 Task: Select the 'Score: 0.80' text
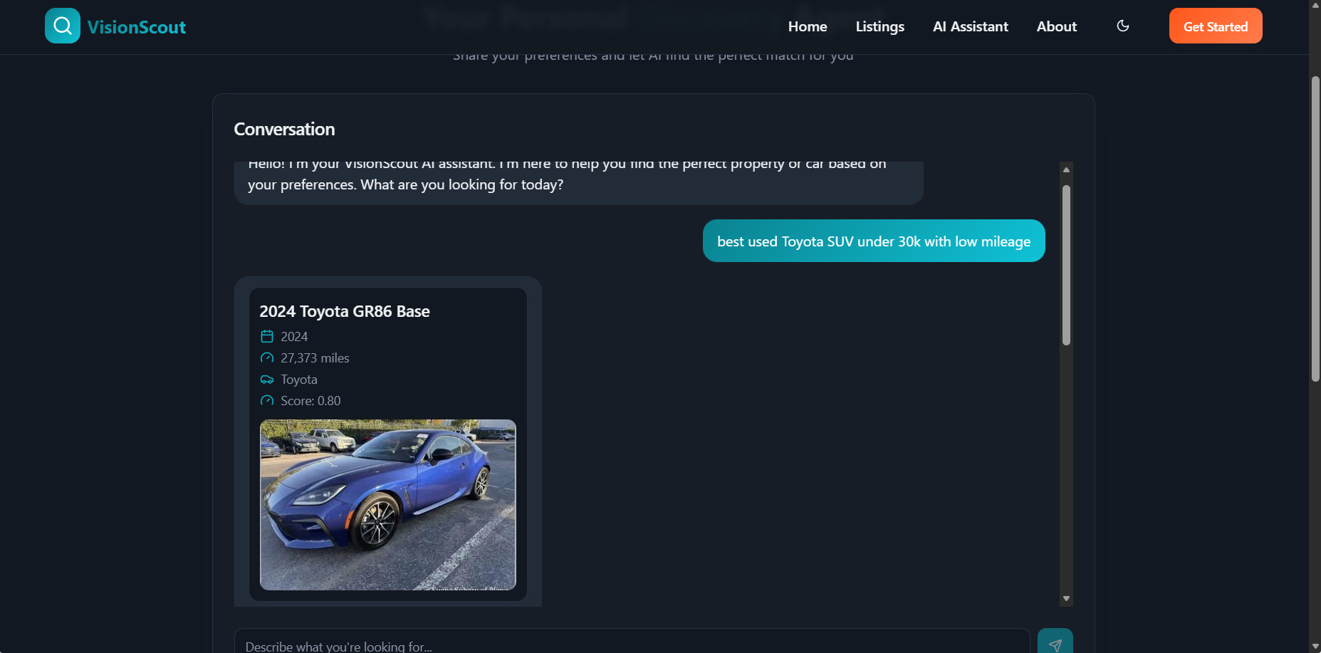[x=310, y=401]
